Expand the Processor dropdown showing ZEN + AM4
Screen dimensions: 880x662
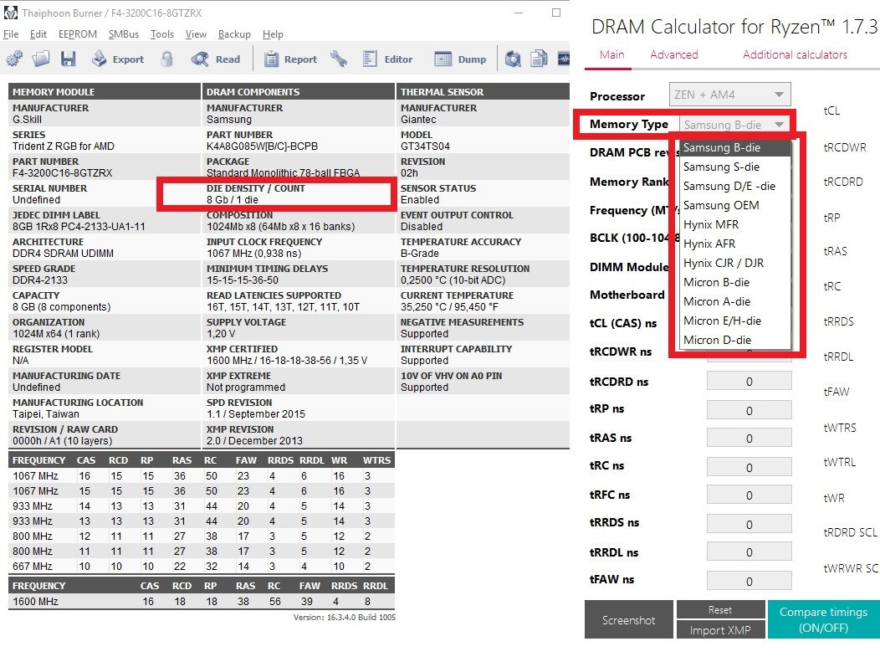[729, 95]
